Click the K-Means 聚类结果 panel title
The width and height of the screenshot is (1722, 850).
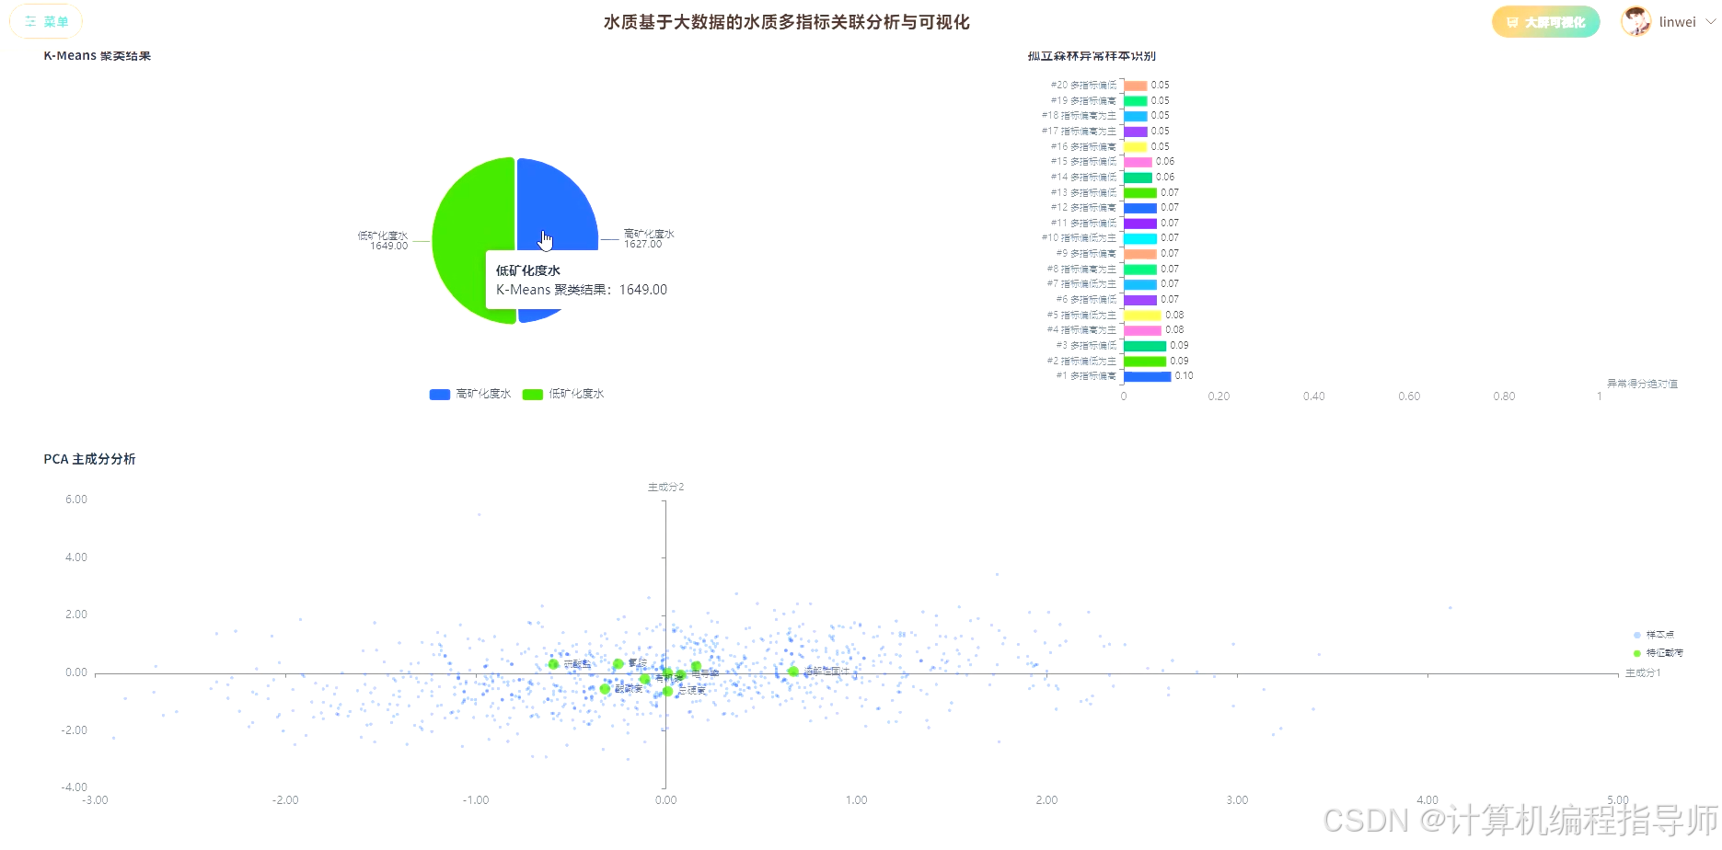point(98,56)
